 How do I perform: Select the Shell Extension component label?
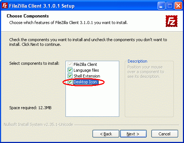pos(87,76)
